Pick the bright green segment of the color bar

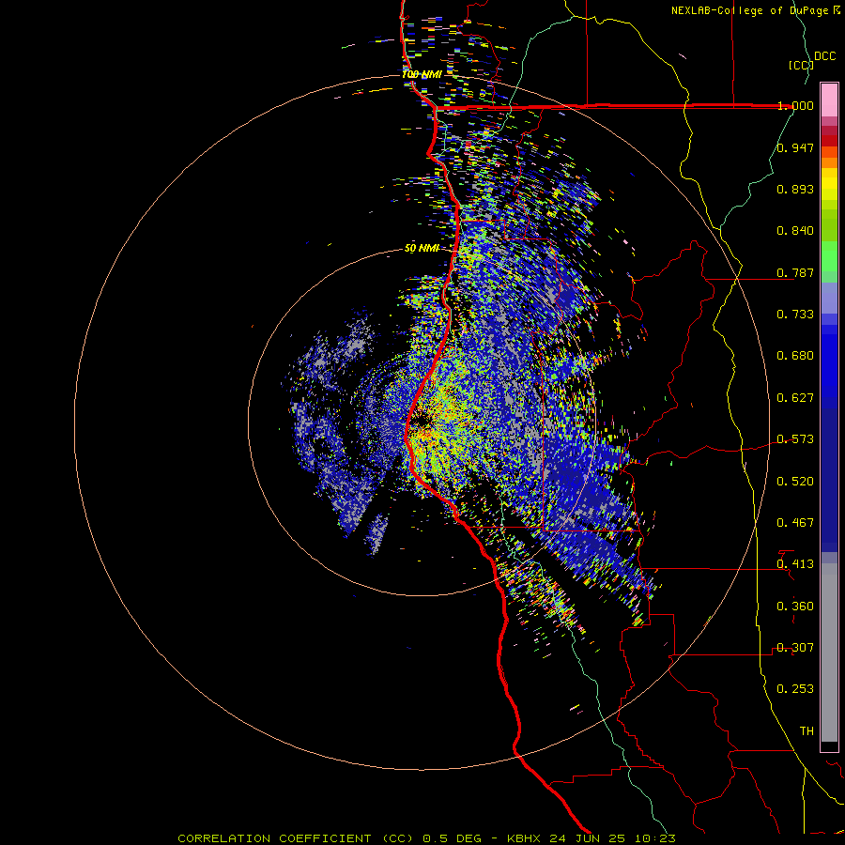pos(829,256)
